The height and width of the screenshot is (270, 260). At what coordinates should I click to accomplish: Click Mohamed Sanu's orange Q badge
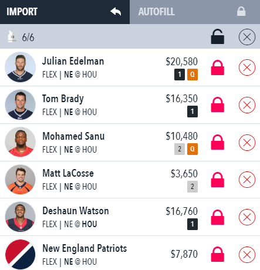pyautogui.click(x=193, y=149)
